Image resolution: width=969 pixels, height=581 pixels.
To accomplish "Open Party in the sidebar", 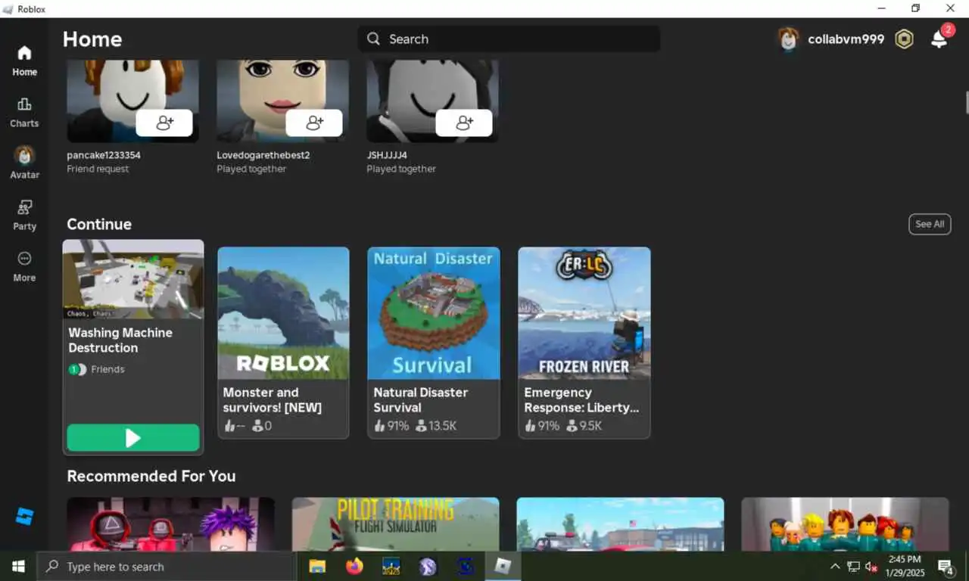I will (x=24, y=215).
